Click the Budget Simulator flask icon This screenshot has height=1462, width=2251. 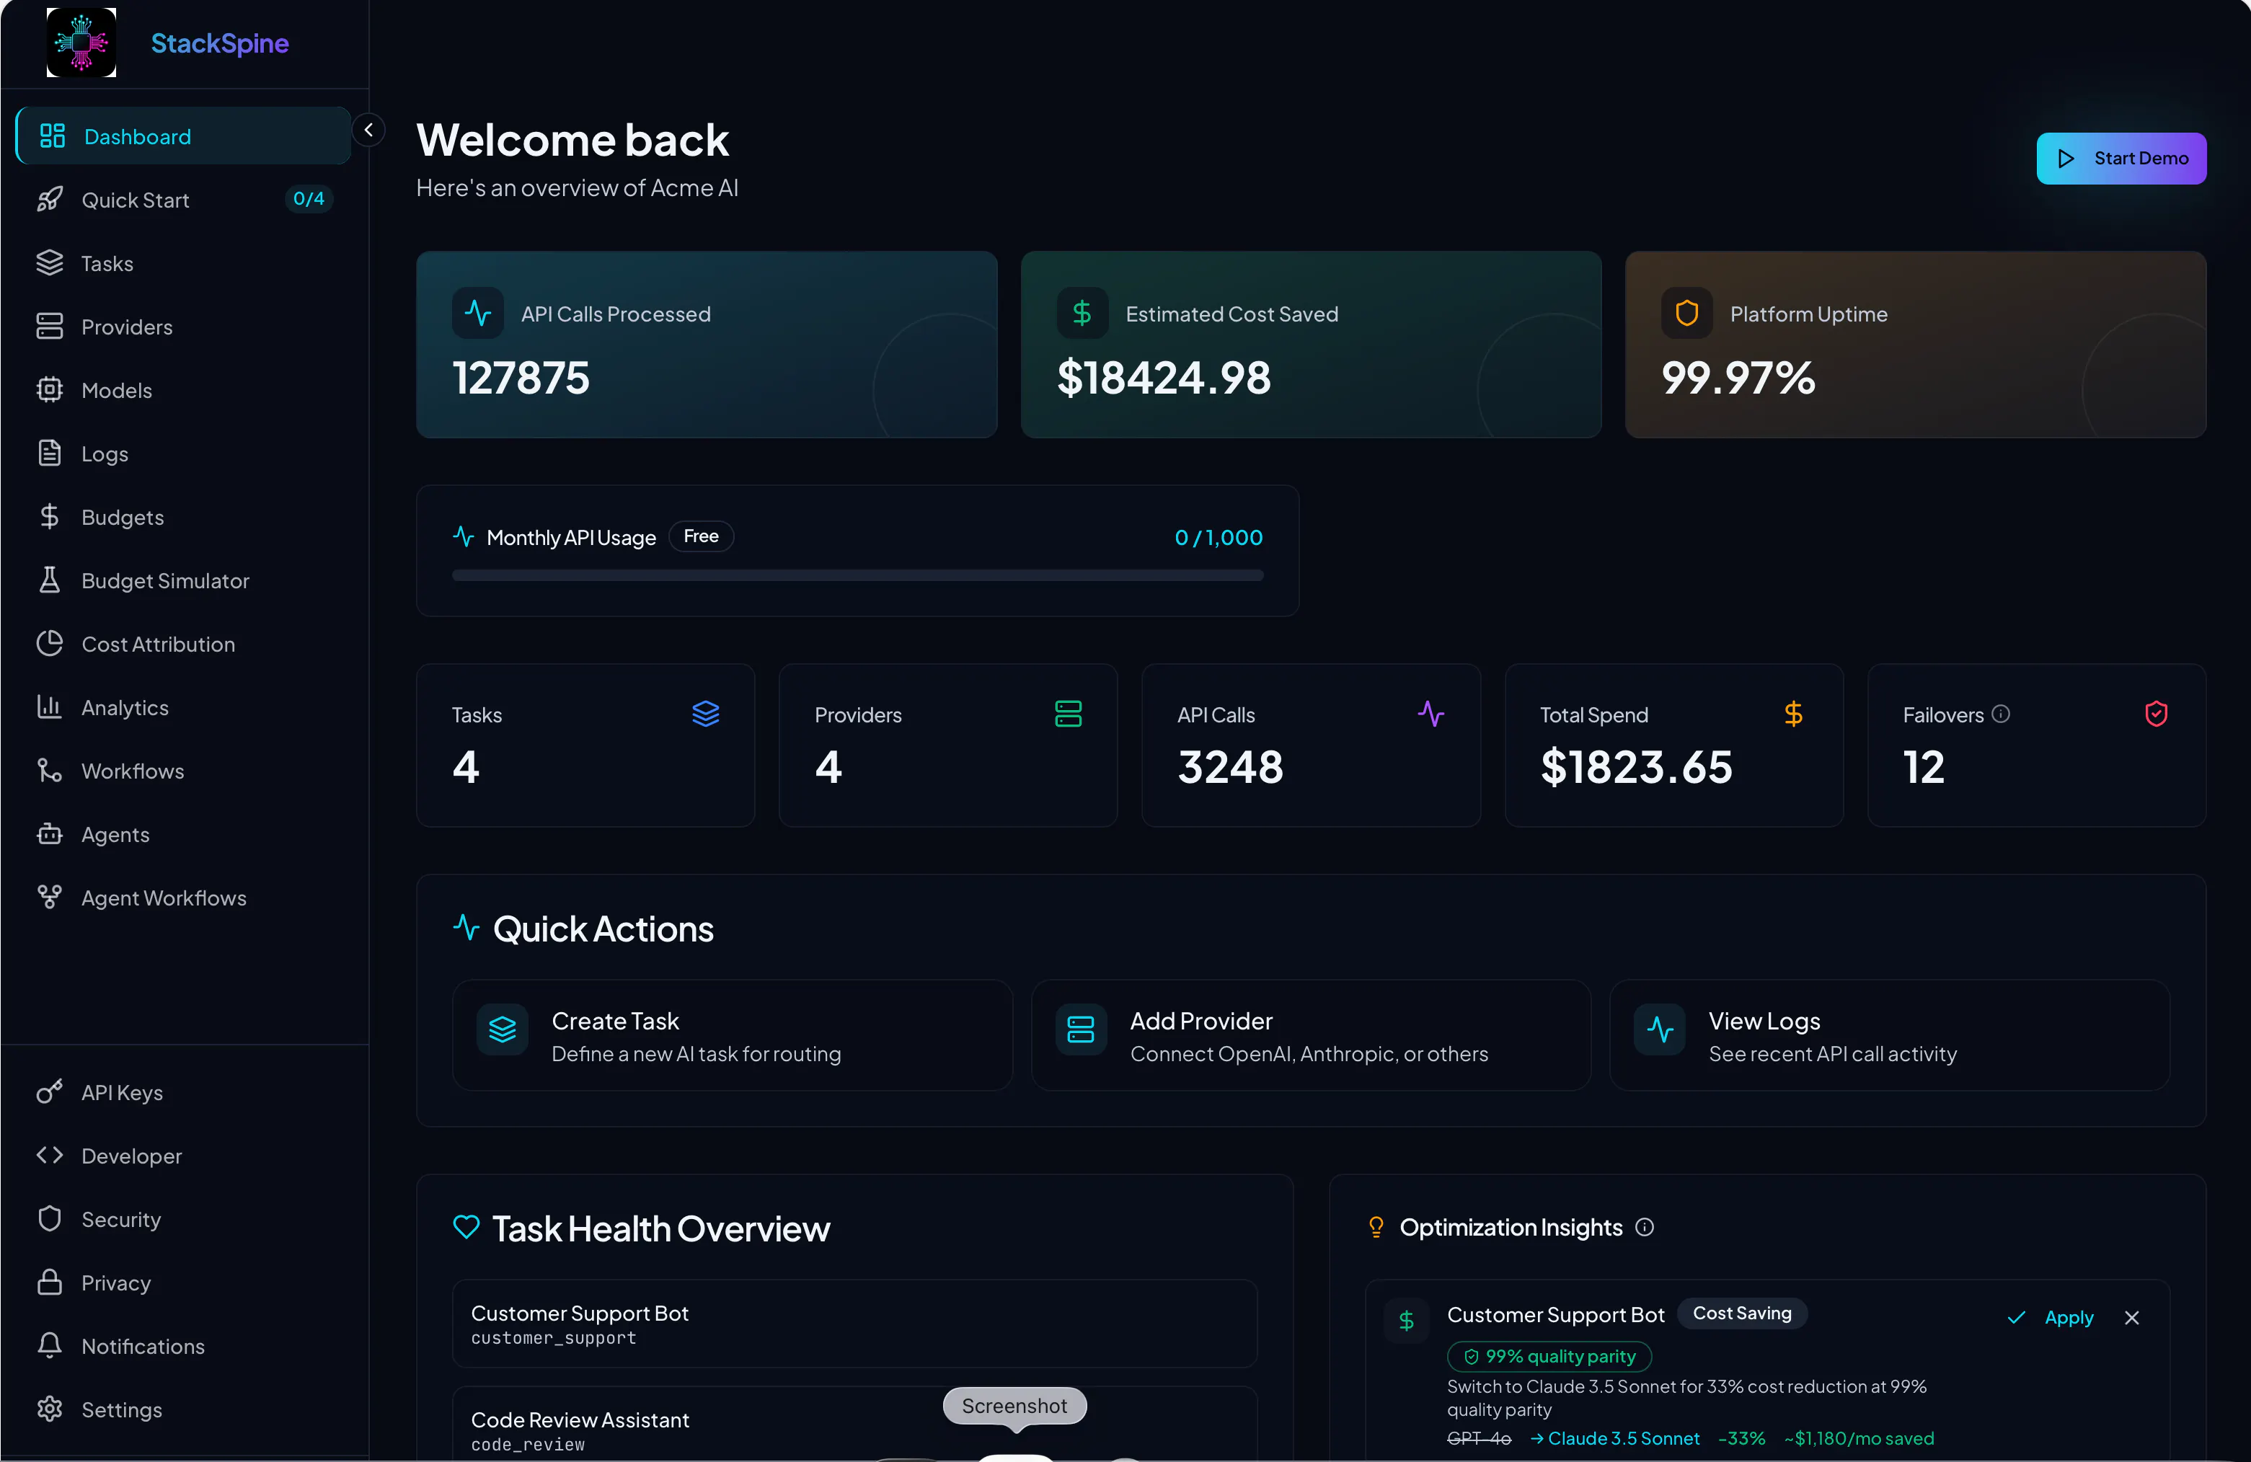point(49,580)
